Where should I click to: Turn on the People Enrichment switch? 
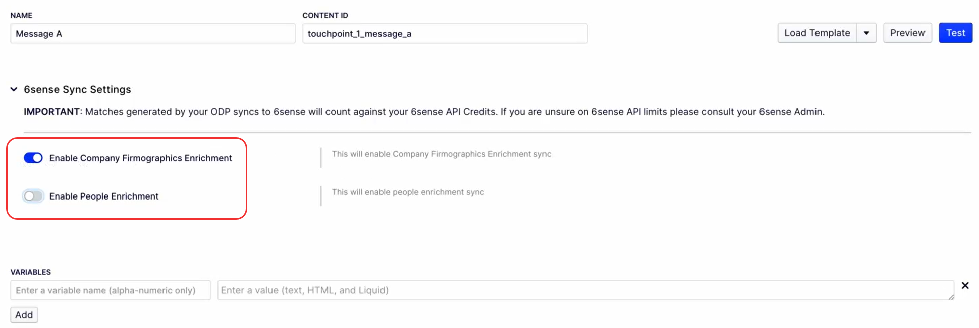[33, 196]
